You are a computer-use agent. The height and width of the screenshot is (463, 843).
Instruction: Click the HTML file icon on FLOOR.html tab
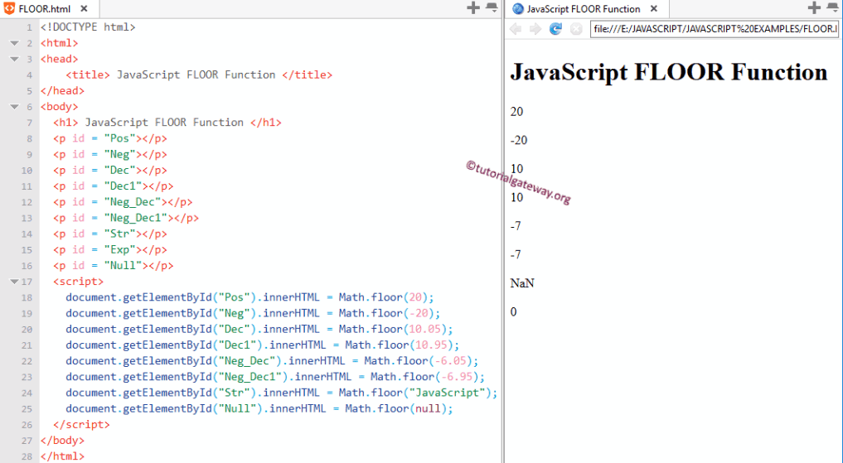tap(9, 8)
